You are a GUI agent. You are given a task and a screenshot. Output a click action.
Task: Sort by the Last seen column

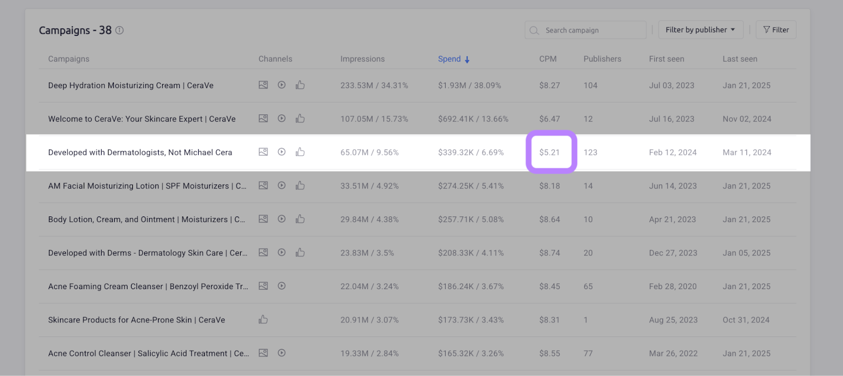point(740,59)
